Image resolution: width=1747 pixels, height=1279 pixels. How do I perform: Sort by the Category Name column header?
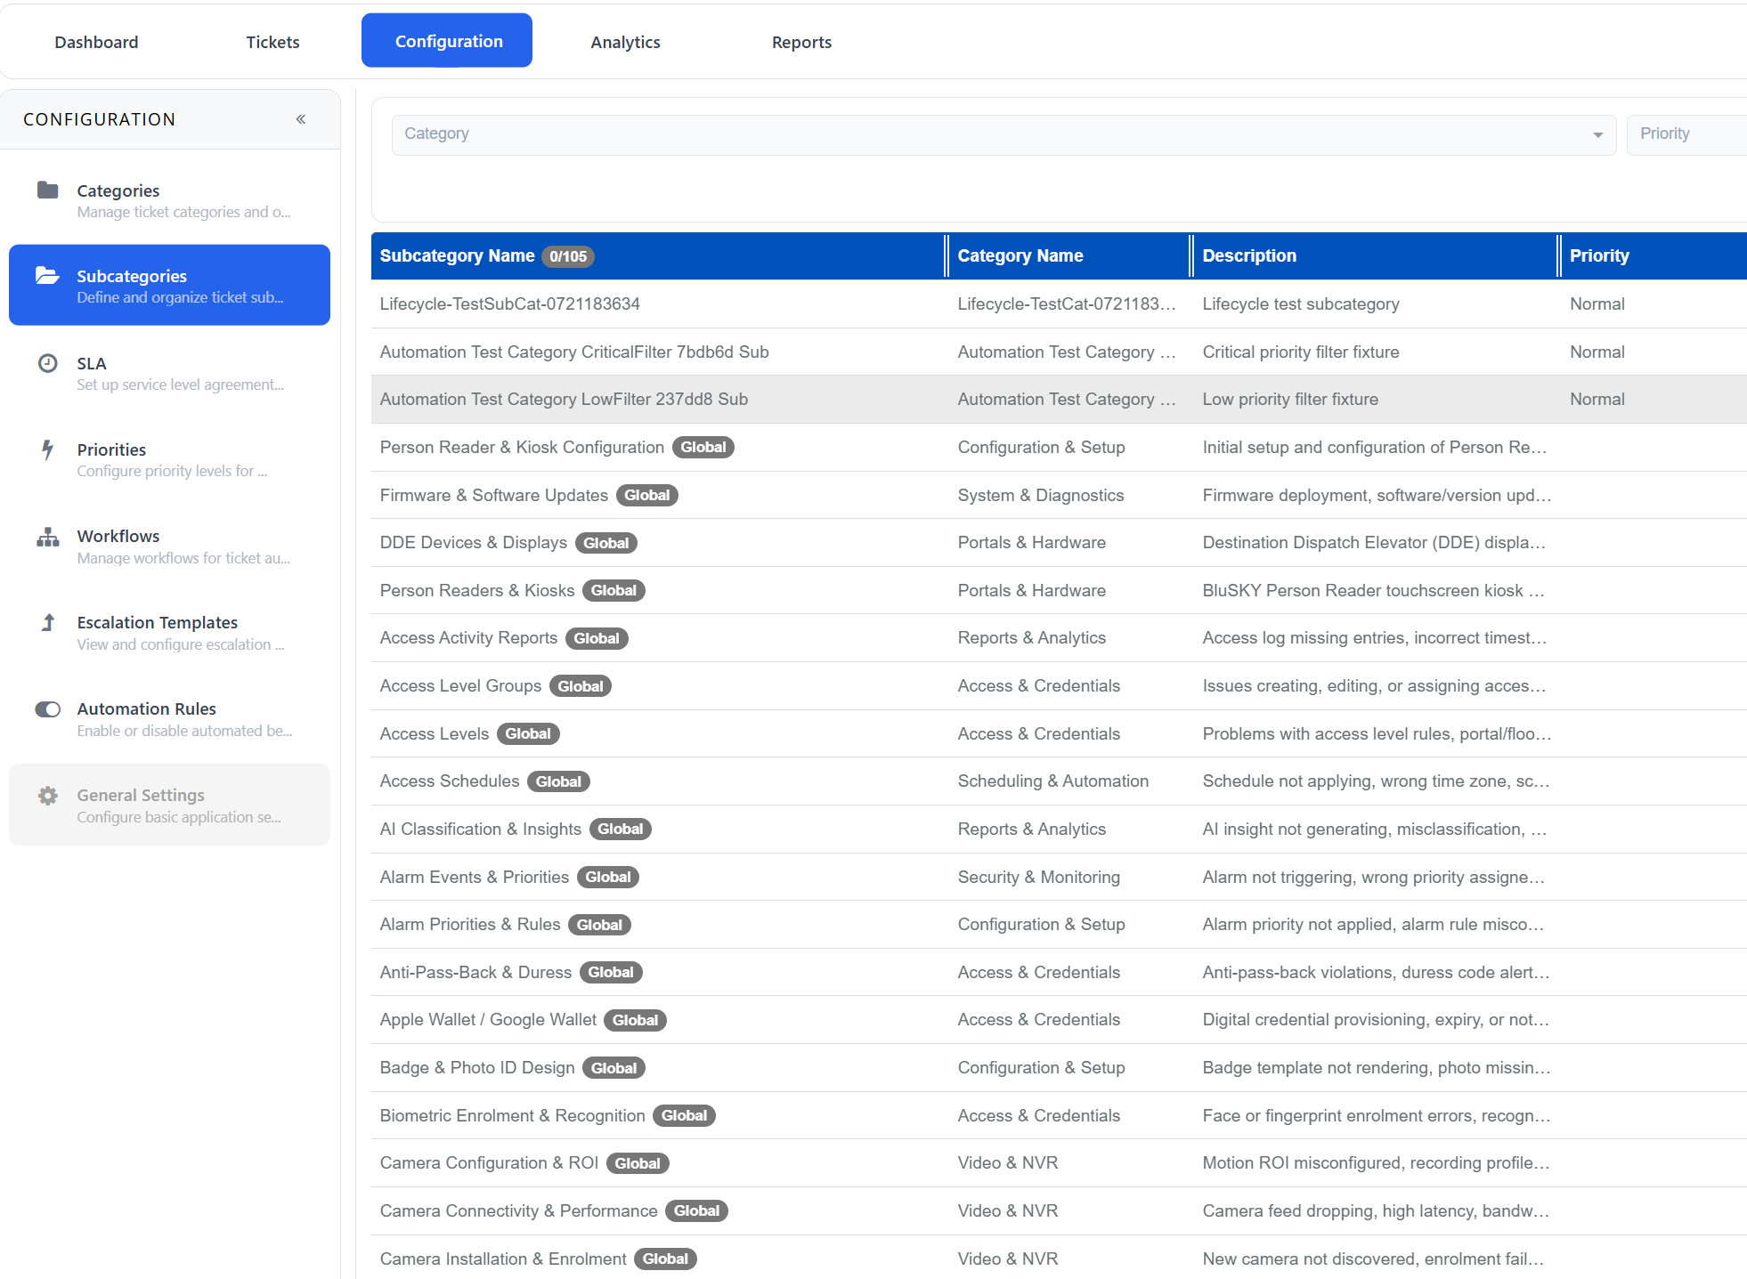pos(1020,256)
